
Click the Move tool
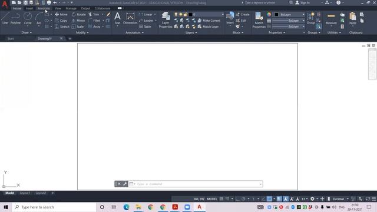61,14
